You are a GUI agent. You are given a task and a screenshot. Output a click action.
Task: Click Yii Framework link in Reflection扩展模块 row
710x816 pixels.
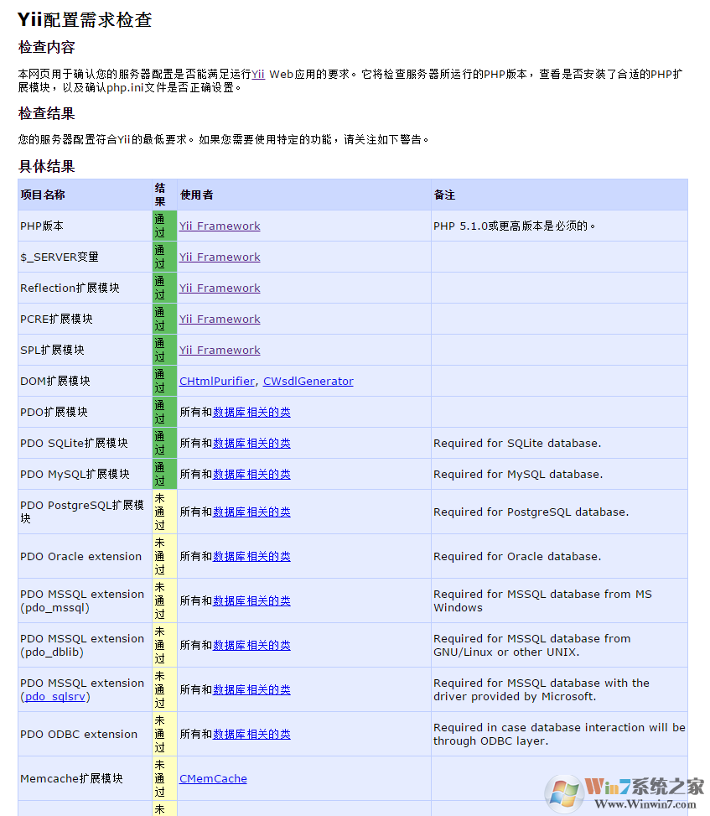220,288
